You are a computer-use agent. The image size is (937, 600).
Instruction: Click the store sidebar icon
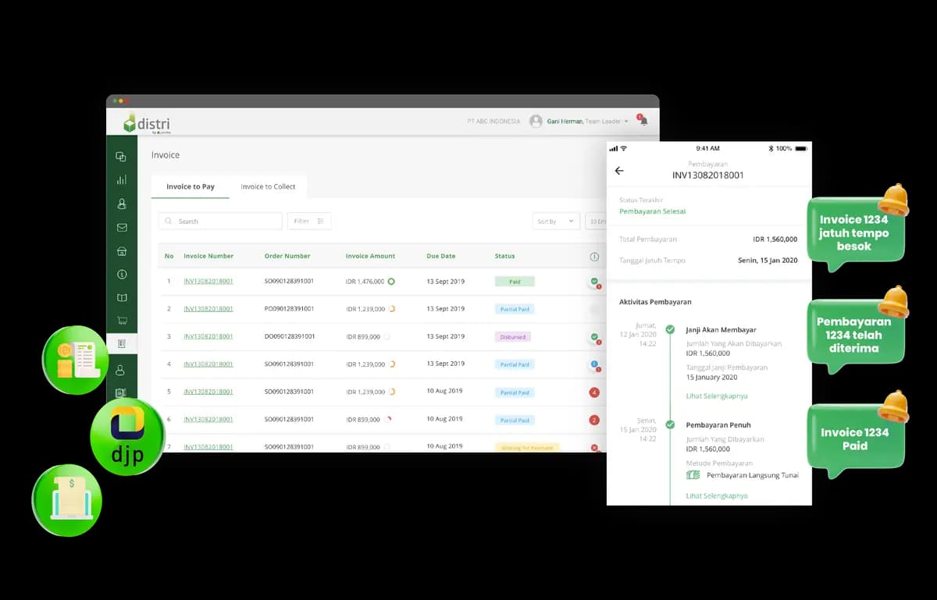click(x=122, y=251)
